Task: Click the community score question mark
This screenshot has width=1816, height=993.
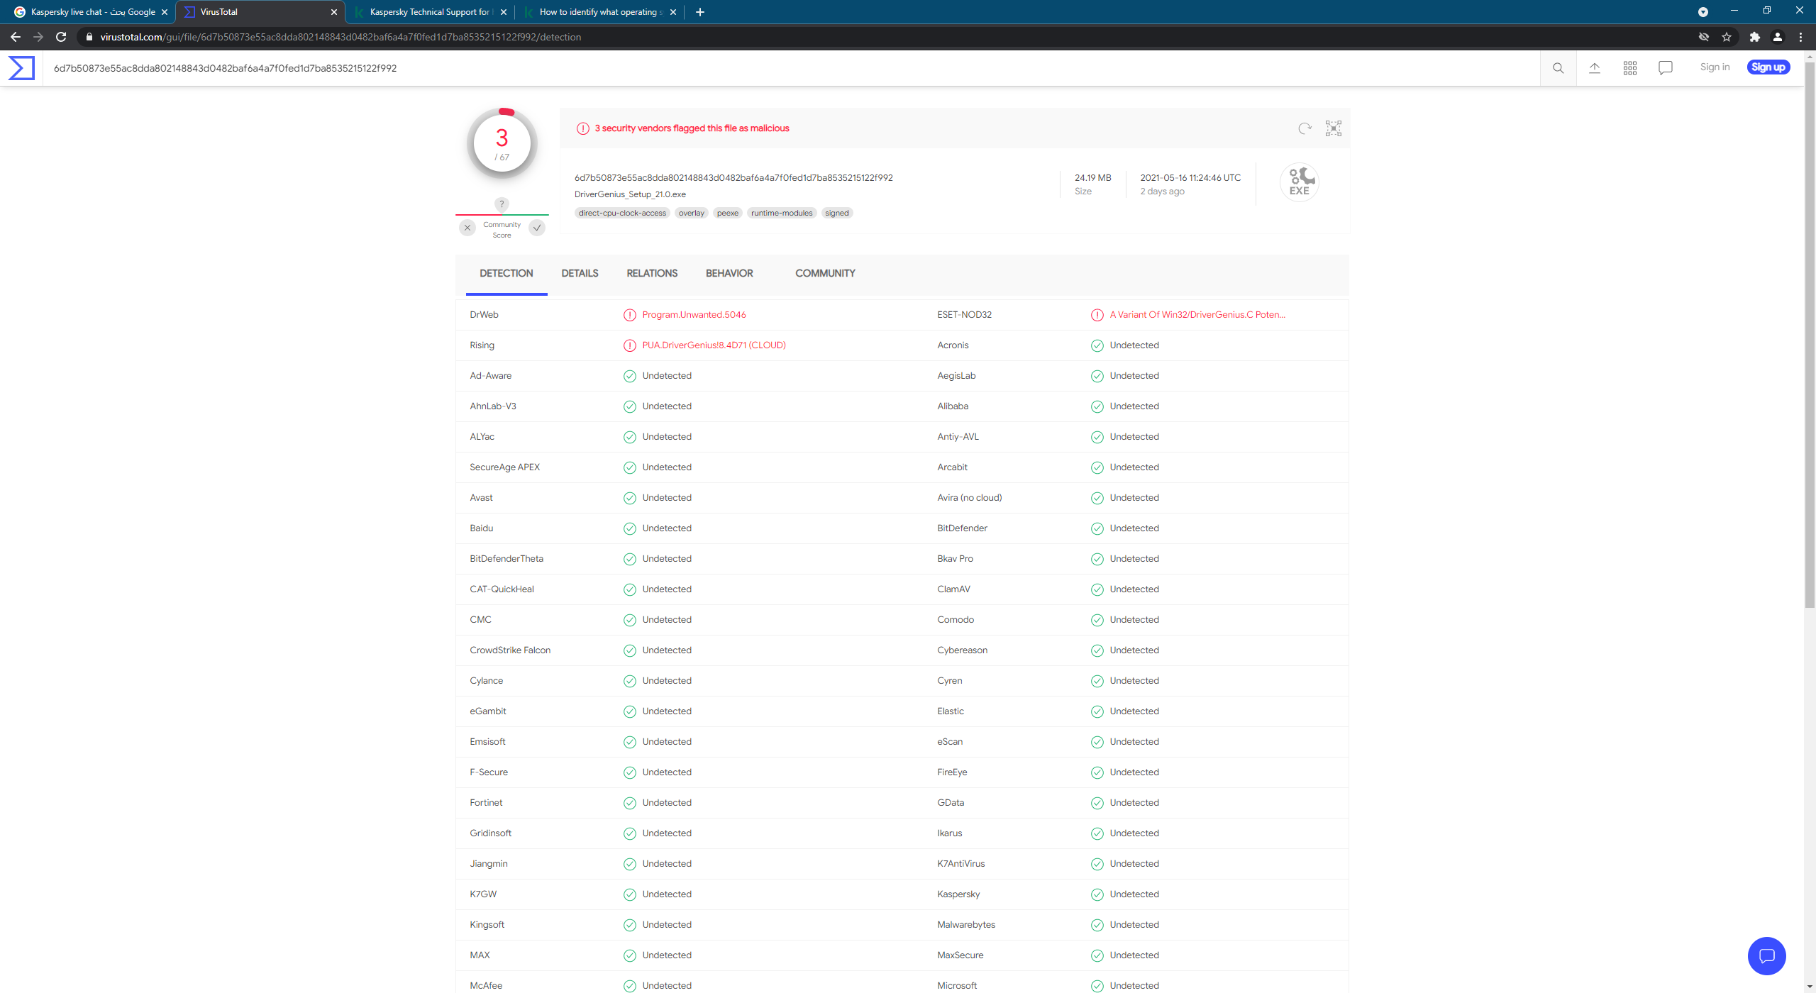Action: (502, 204)
